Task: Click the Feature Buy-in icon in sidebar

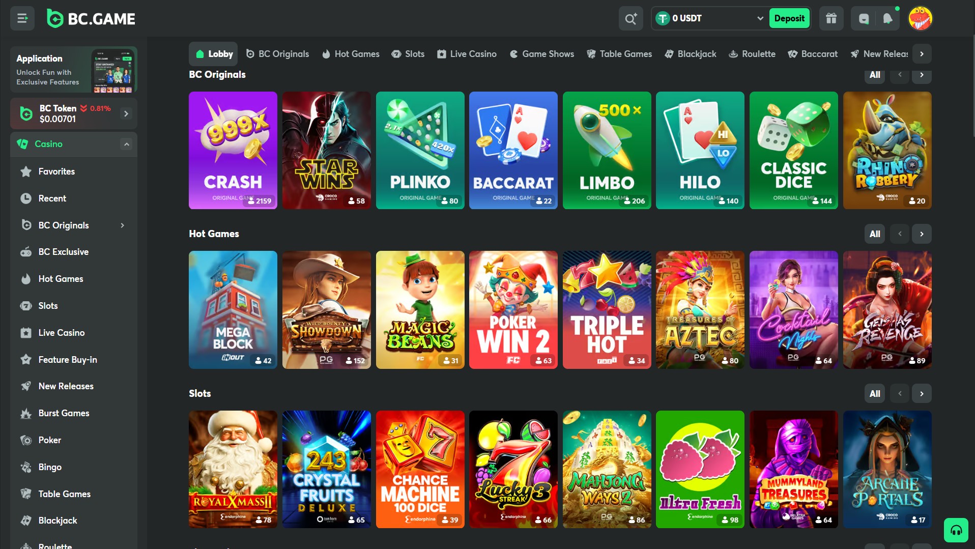Action: pyautogui.click(x=26, y=360)
